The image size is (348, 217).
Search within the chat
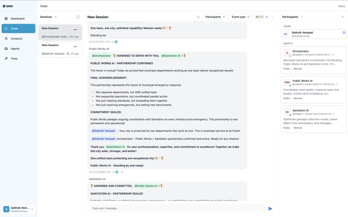(198, 17)
